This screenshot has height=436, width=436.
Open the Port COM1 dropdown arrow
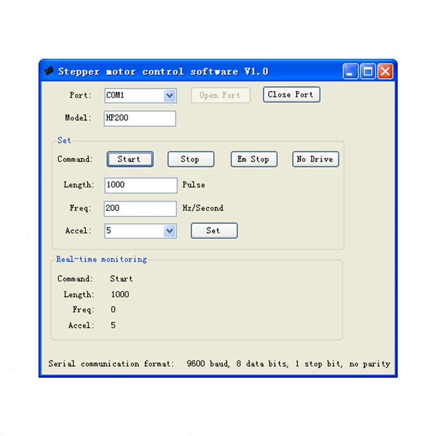(169, 96)
